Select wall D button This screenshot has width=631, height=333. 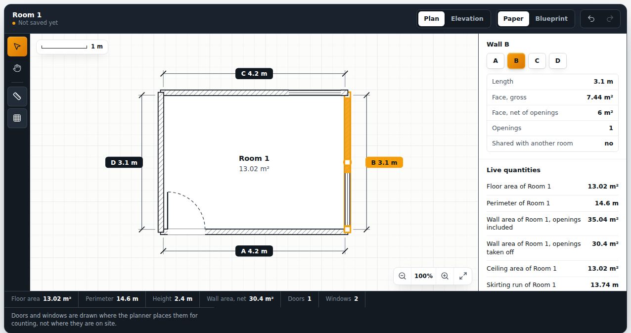(x=558, y=61)
